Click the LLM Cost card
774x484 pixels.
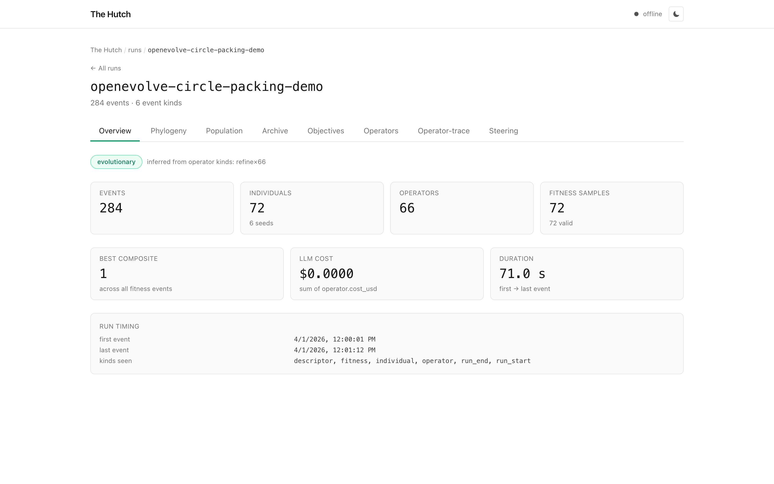(387, 274)
